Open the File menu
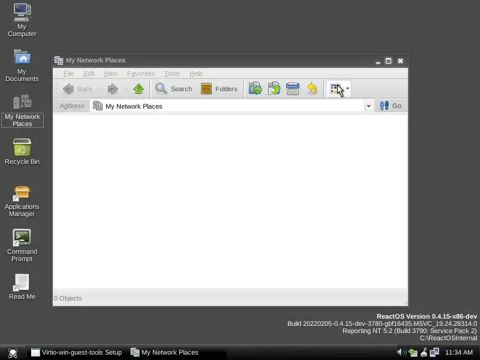Image resolution: width=480 pixels, height=360 pixels. tap(68, 73)
